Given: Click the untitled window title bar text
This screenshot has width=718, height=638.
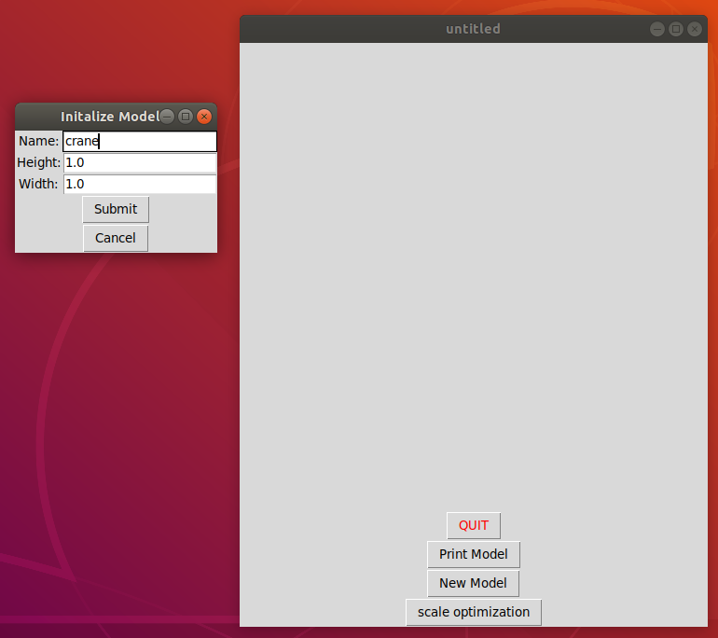Looking at the screenshot, I should 473,29.
